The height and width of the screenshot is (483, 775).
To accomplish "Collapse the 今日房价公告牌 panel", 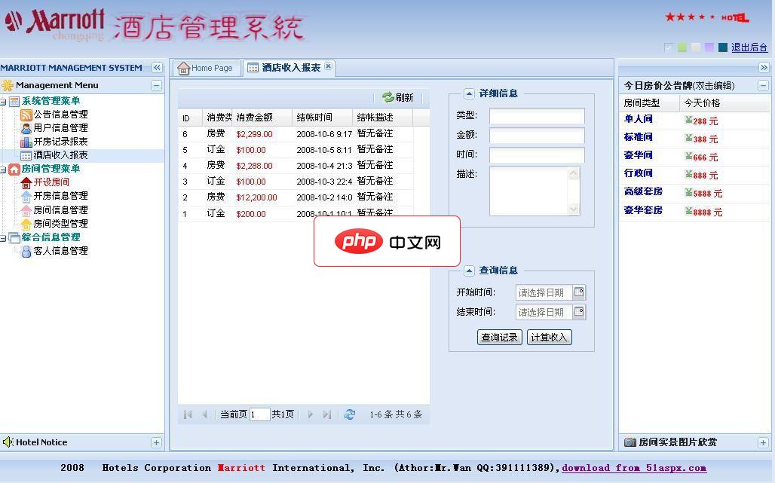I will coord(764,85).
